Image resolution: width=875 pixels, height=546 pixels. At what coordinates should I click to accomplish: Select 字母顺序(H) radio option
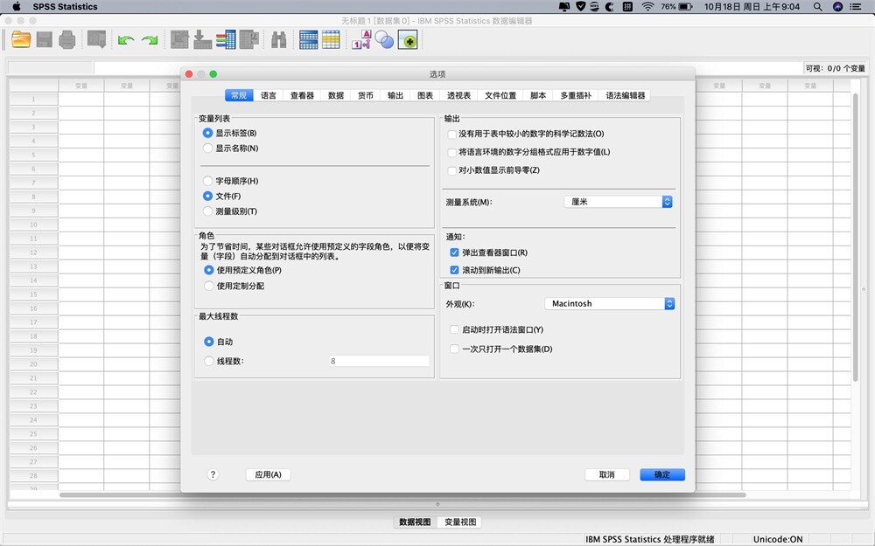coord(207,181)
